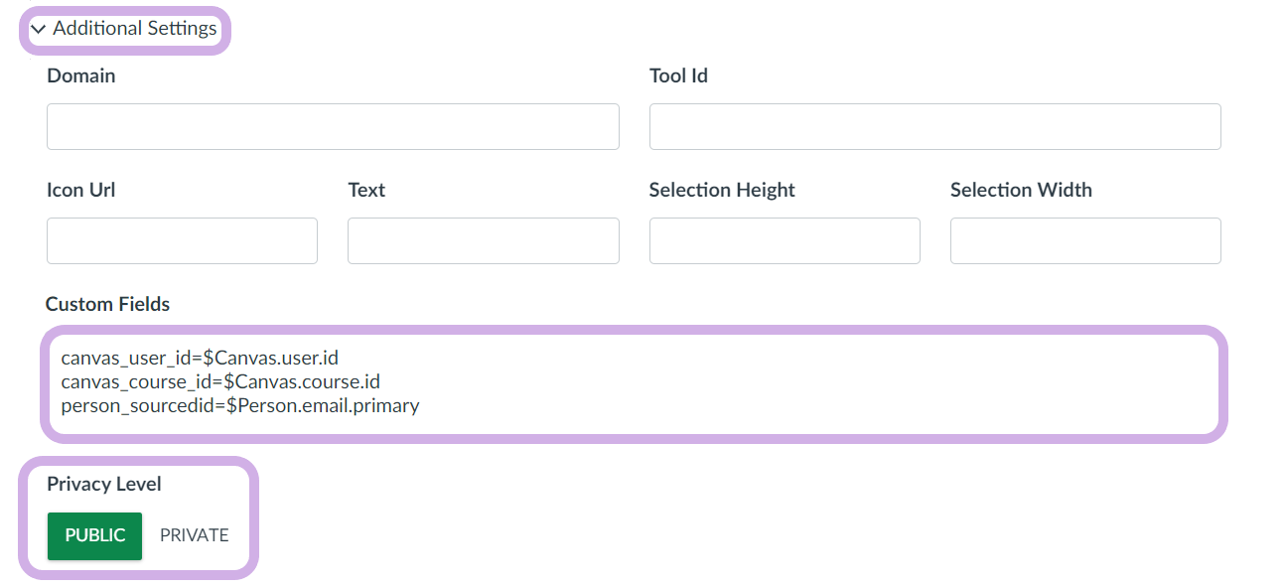Click the Domain field label
Image resolution: width=1285 pixels, height=588 pixels.
tap(81, 75)
